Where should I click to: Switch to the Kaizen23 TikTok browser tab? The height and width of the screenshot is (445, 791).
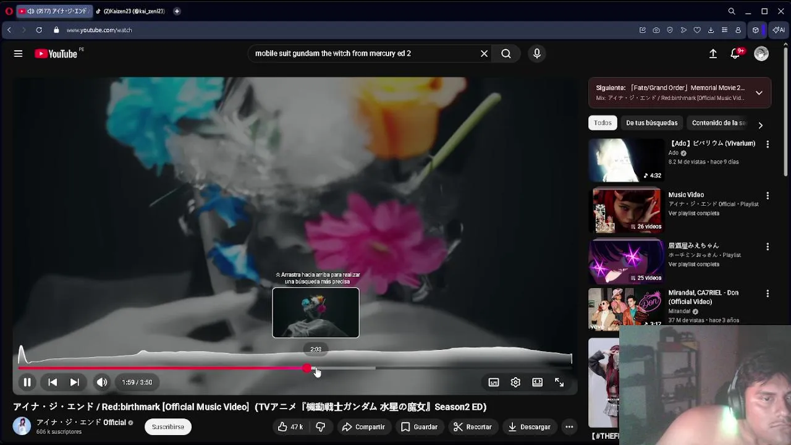(x=130, y=11)
